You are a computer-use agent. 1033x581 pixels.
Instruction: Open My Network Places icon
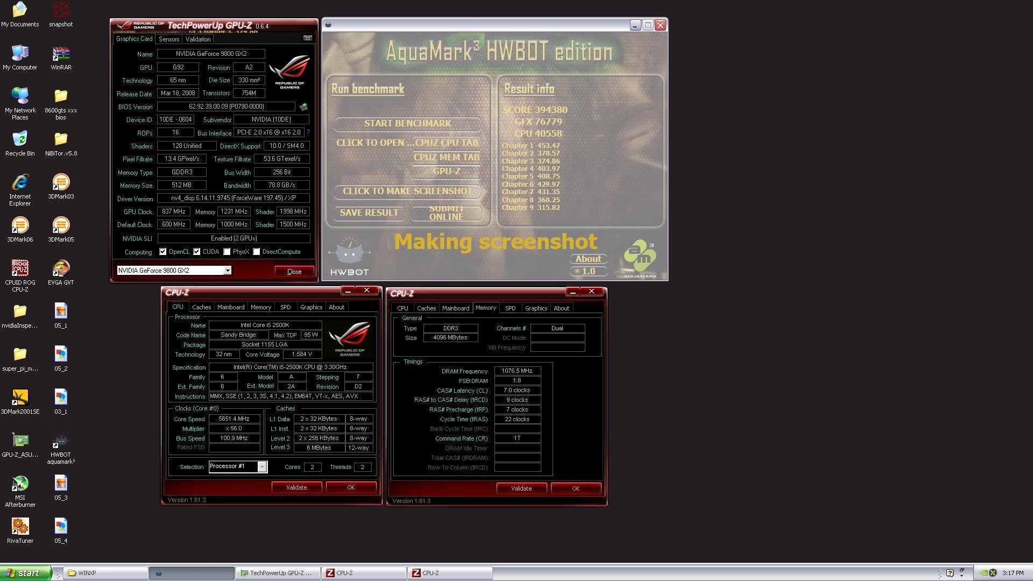tap(20, 104)
